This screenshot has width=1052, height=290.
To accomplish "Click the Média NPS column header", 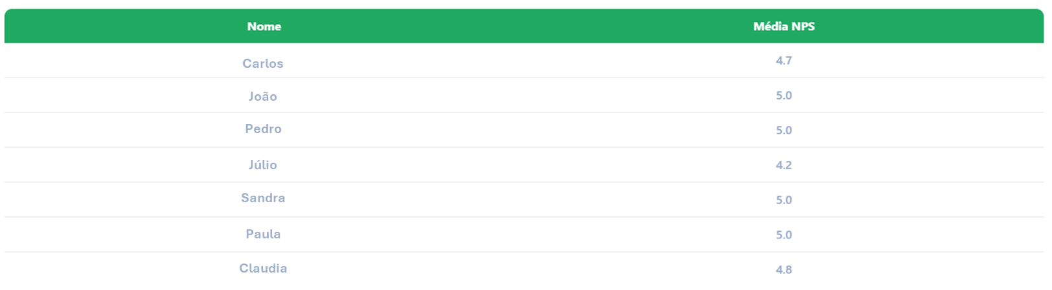I will (784, 26).
